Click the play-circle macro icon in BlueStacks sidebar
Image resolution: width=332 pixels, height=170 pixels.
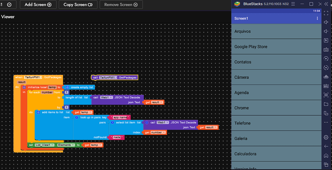(326, 58)
